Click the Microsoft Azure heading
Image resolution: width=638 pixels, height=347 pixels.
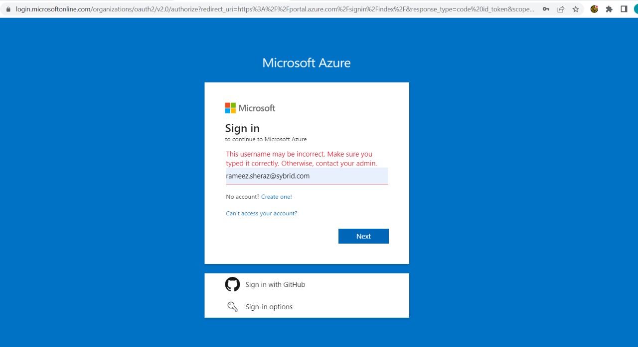[307, 63]
